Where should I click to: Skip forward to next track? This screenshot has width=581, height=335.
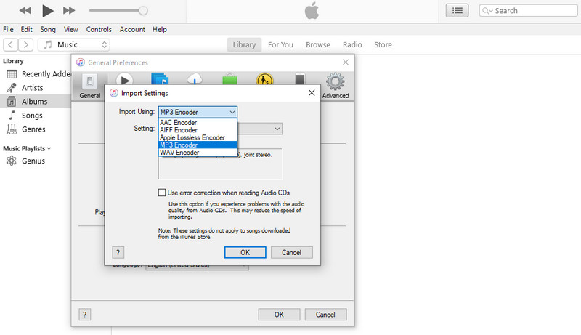click(69, 11)
